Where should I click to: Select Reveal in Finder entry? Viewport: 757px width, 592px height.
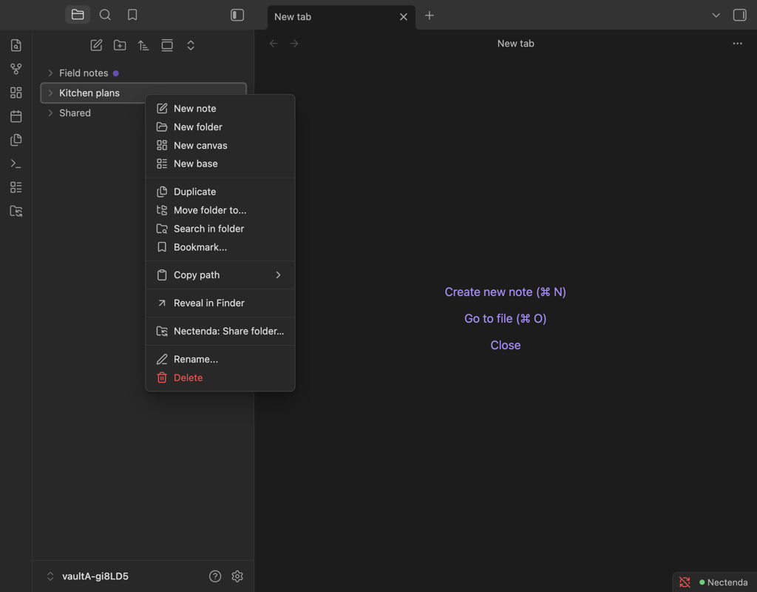[220, 303]
